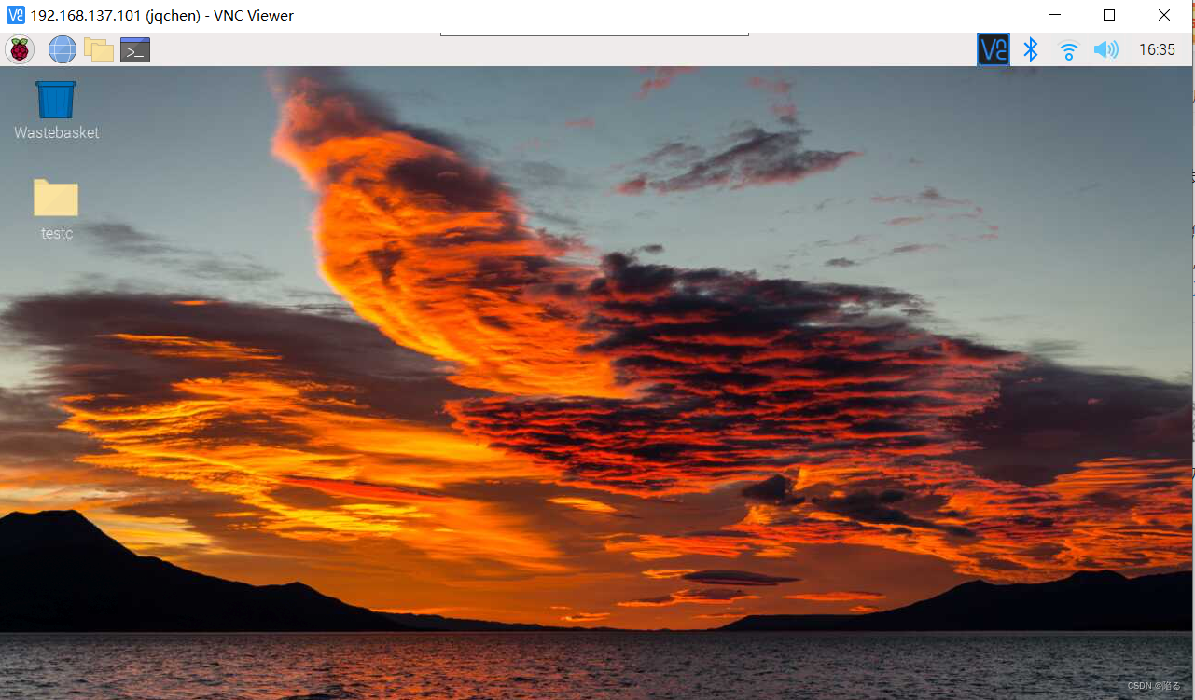The height and width of the screenshot is (700, 1195).
Task: Launch the Terminal from the panel
Action: tap(135, 49)
